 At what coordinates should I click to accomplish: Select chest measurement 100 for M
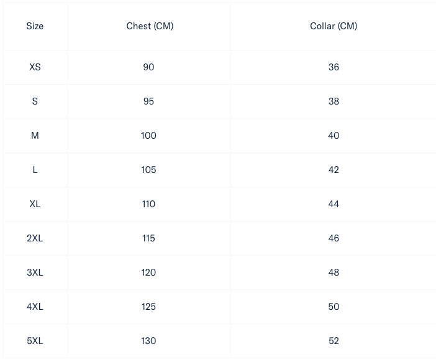pos(148,136)
